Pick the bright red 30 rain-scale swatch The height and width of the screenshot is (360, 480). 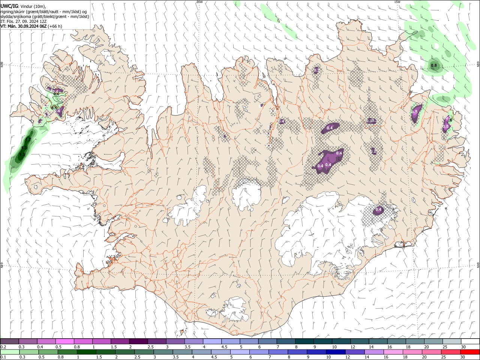(x=470, y=352)
